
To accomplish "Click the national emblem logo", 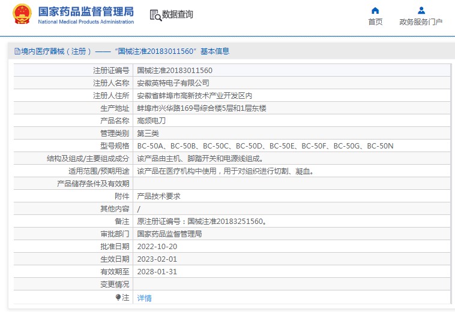I will (22, 14).
